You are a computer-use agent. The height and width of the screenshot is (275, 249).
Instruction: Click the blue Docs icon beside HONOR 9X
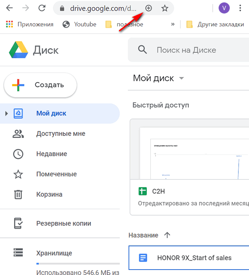[x=143, y=258]
